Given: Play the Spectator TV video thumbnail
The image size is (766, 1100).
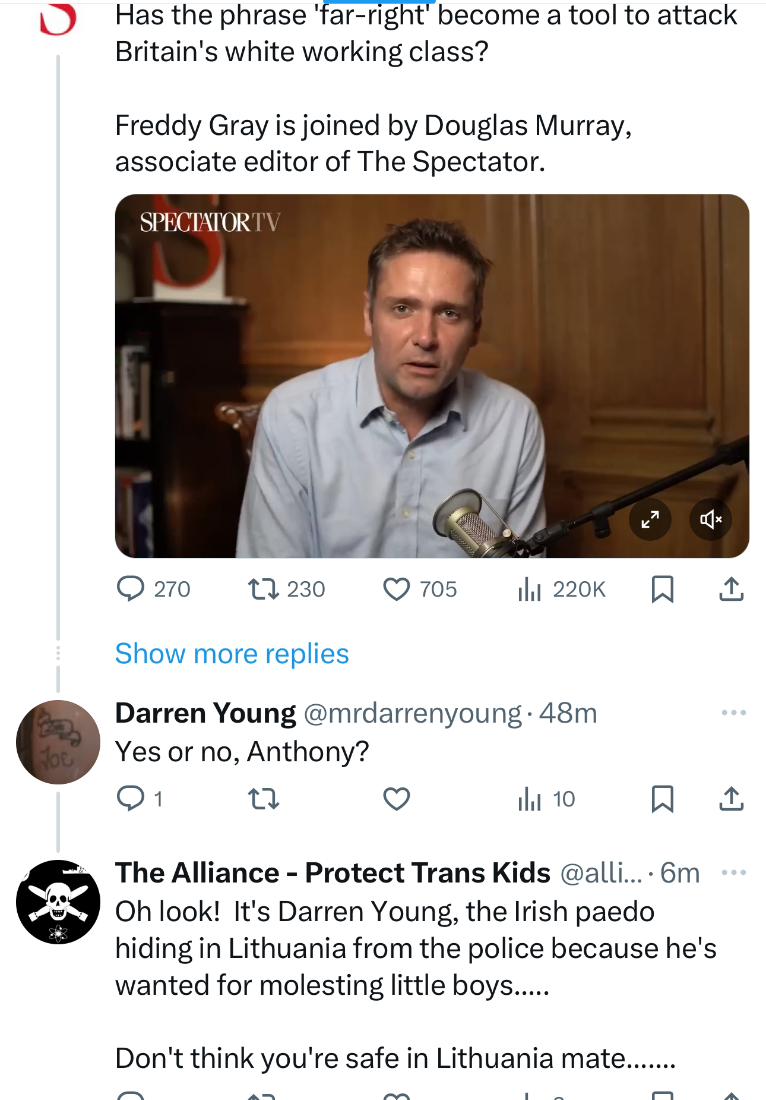Looking at the screenshot, I should 432,376.
